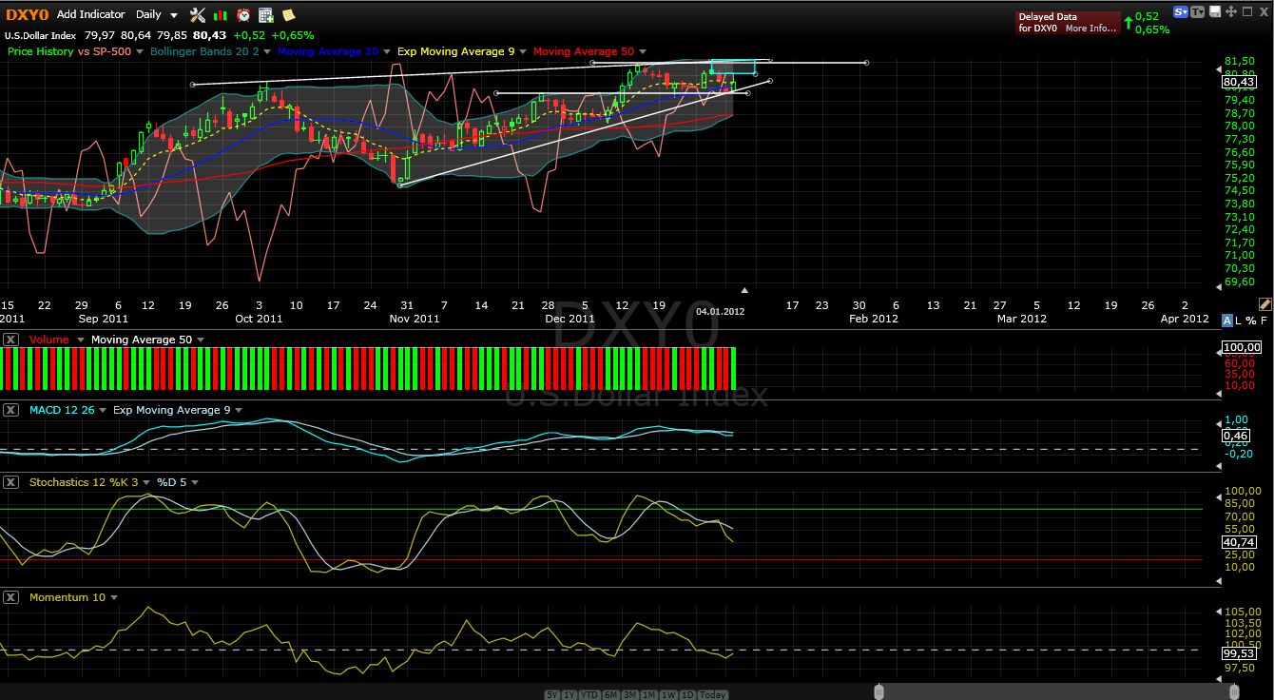Screen dimensions: 1274x700
Task: Open the alarm clock alert icon
Action: [x=243, y=14]
